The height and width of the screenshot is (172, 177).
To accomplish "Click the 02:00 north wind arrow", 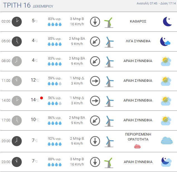I will click(95, 21).
